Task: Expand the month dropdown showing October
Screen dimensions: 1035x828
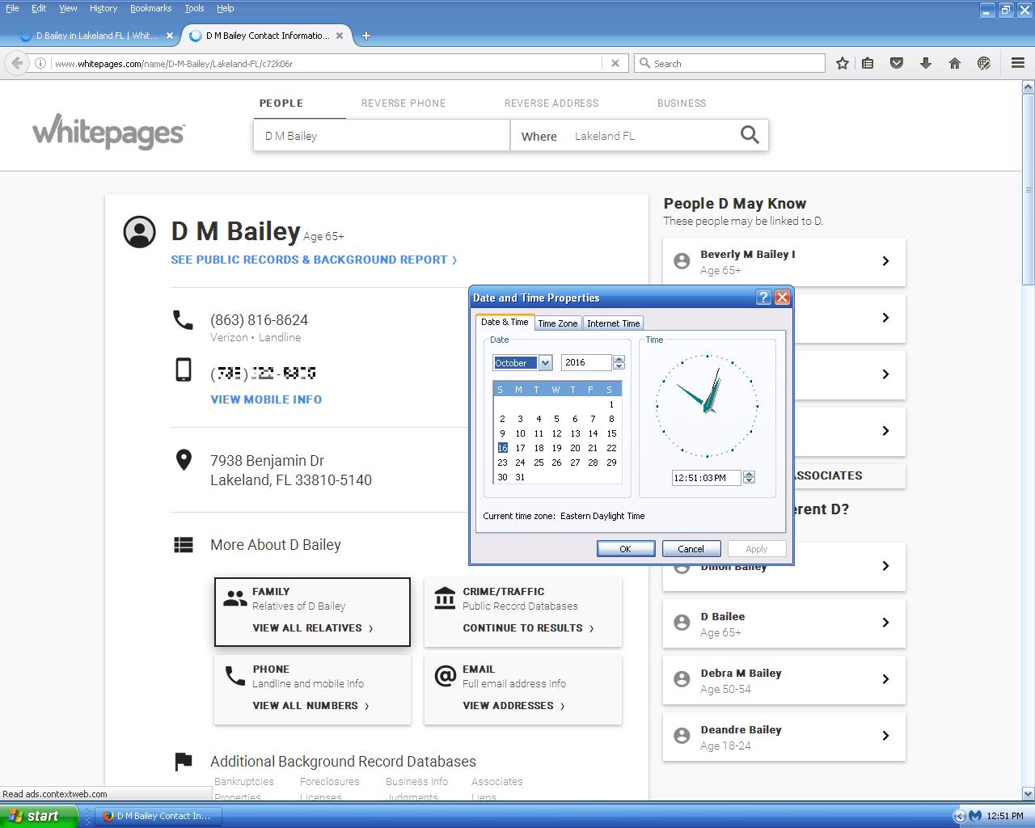Action: point(545,363)
